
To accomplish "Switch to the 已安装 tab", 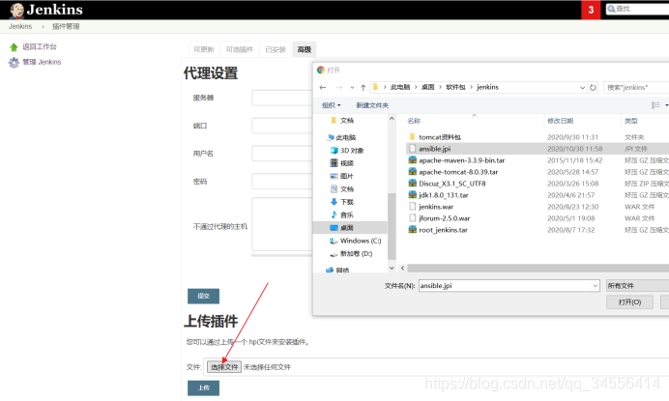I will click(x=276, y=49).
